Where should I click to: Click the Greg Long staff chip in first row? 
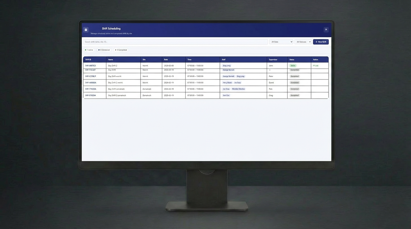pyautogui.click(x=227, y=66)
